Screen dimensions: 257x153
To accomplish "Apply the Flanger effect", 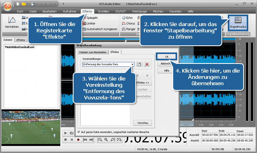I will pyautogui.click(x=128, y=29).
